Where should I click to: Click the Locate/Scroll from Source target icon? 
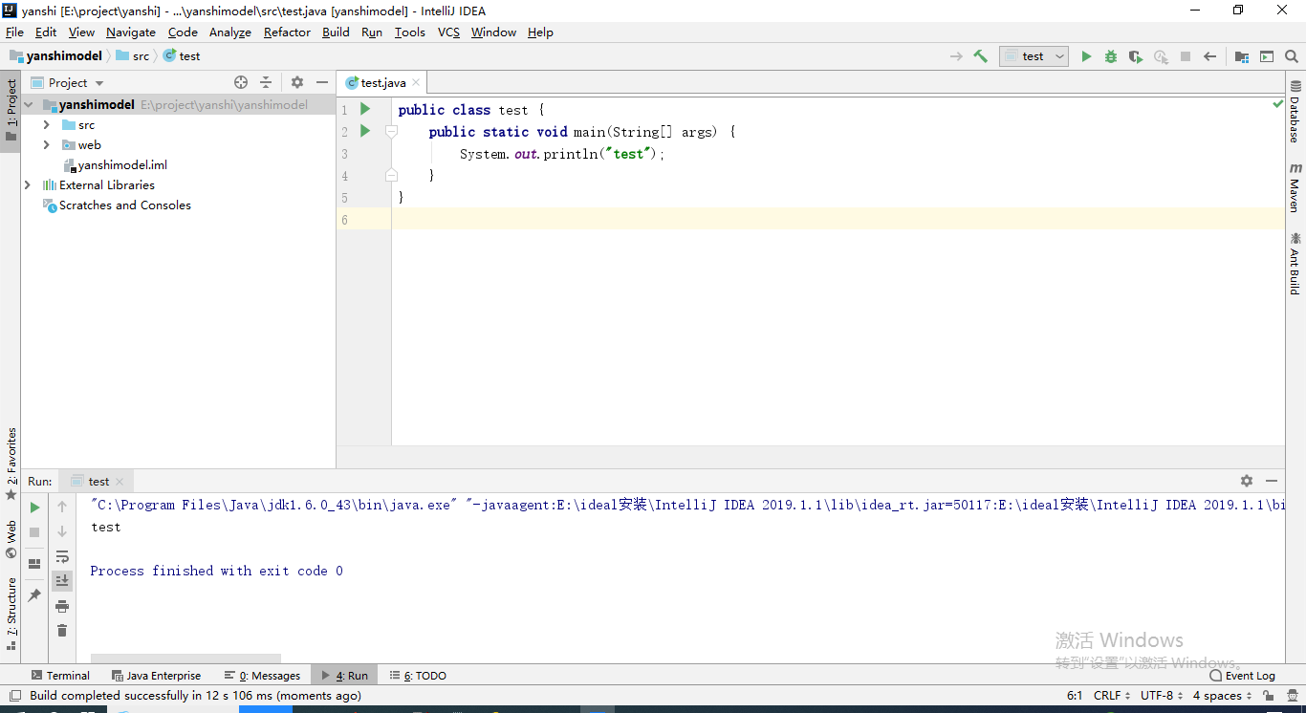[241, 82]
